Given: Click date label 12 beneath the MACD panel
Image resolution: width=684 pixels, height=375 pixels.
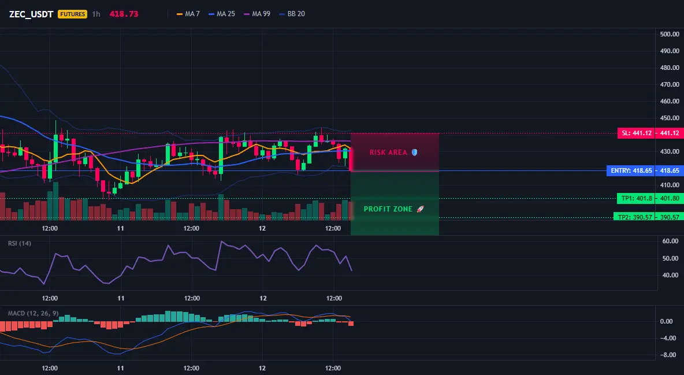Looking at the screenshot, I should coord(262,368).
